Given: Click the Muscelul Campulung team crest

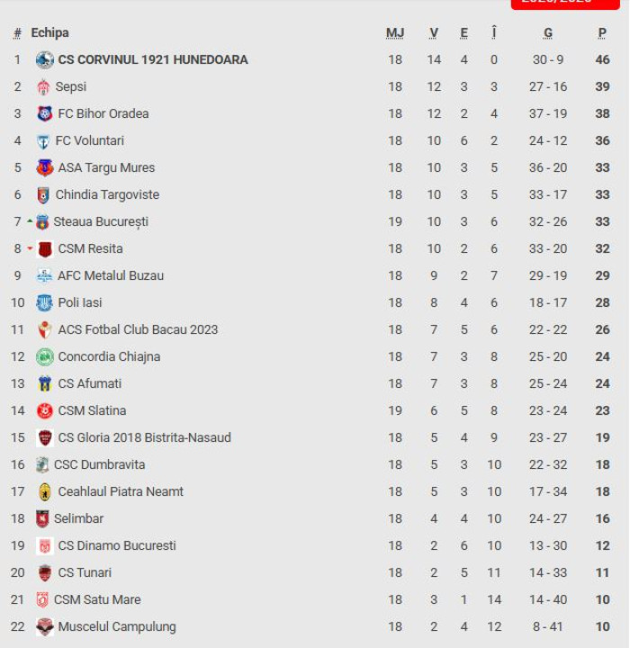Looking at the screenshot, I should [44, 627].
